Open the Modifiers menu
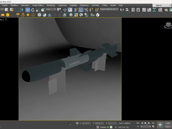 click(14, 5)
